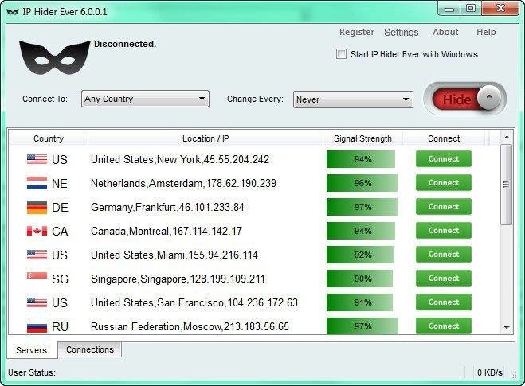Open the Settings menu
525x386 pixels.
(401, 32)
